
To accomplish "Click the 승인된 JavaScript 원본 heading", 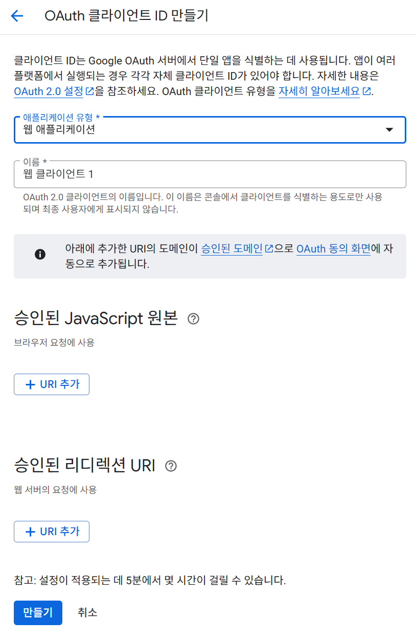I will pyautogui.click(x=96, y=318).
